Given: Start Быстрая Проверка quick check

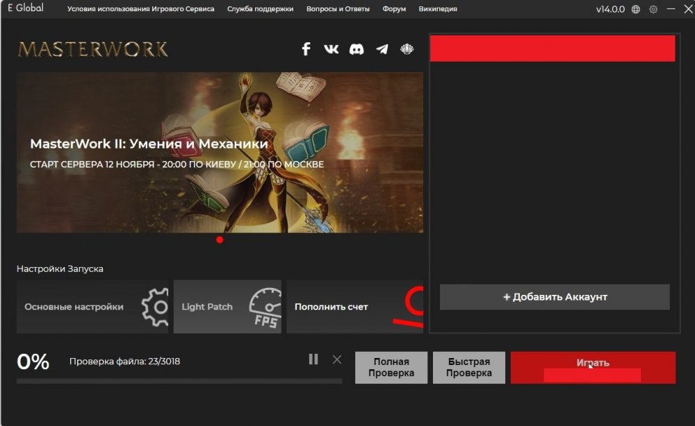Looking at the screenshot, I should pos(469,368).
